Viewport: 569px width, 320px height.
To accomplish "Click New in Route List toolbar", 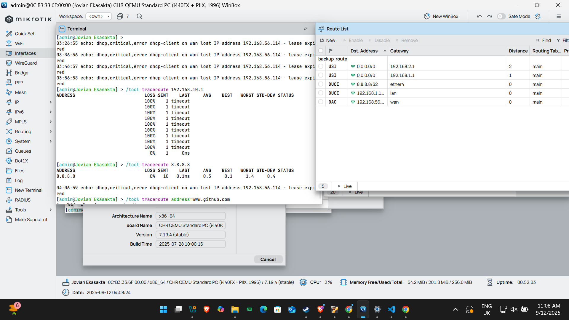I will [x=327, y=40].
